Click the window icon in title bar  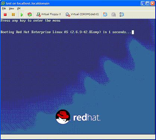[x=3, y=3]
